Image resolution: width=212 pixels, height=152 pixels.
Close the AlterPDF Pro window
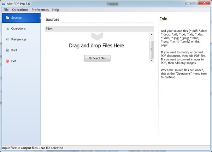point(204,2)
